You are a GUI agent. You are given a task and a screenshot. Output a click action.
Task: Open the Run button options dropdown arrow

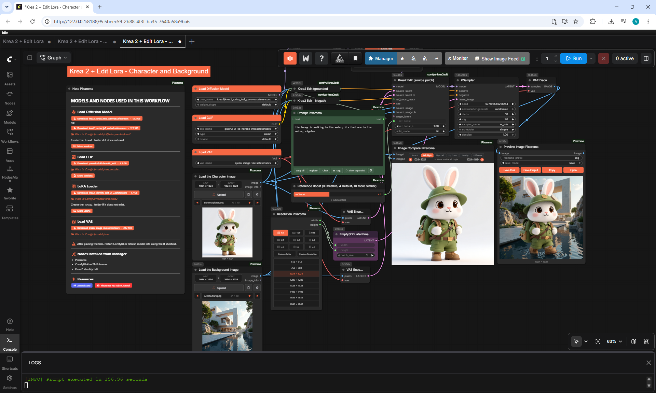tap(591, 58)
